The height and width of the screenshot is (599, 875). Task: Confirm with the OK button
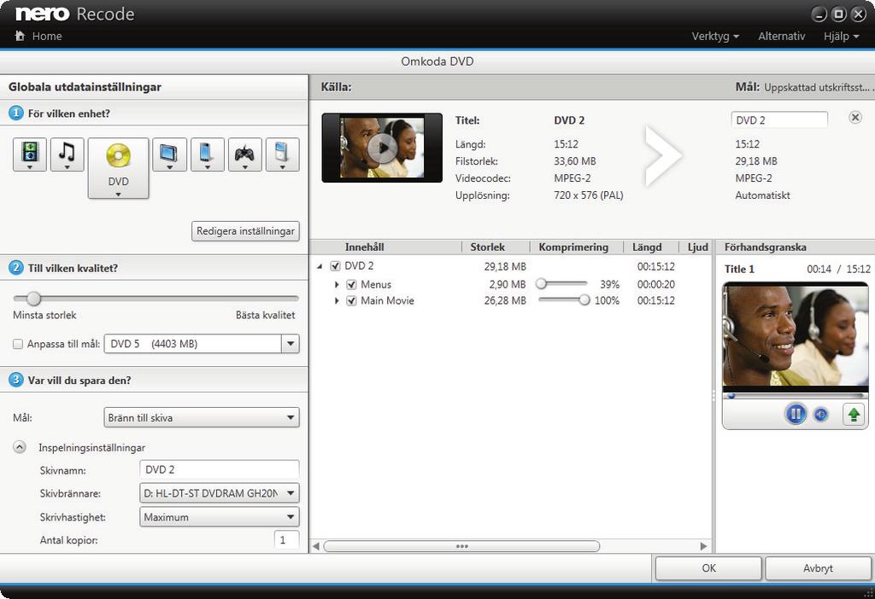click(x=708, y=567)
